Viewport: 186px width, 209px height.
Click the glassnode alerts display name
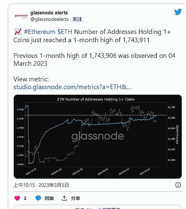(x=49, y=13)
